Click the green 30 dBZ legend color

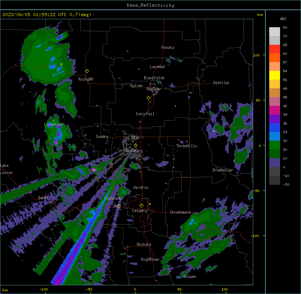tap(274, 145)
